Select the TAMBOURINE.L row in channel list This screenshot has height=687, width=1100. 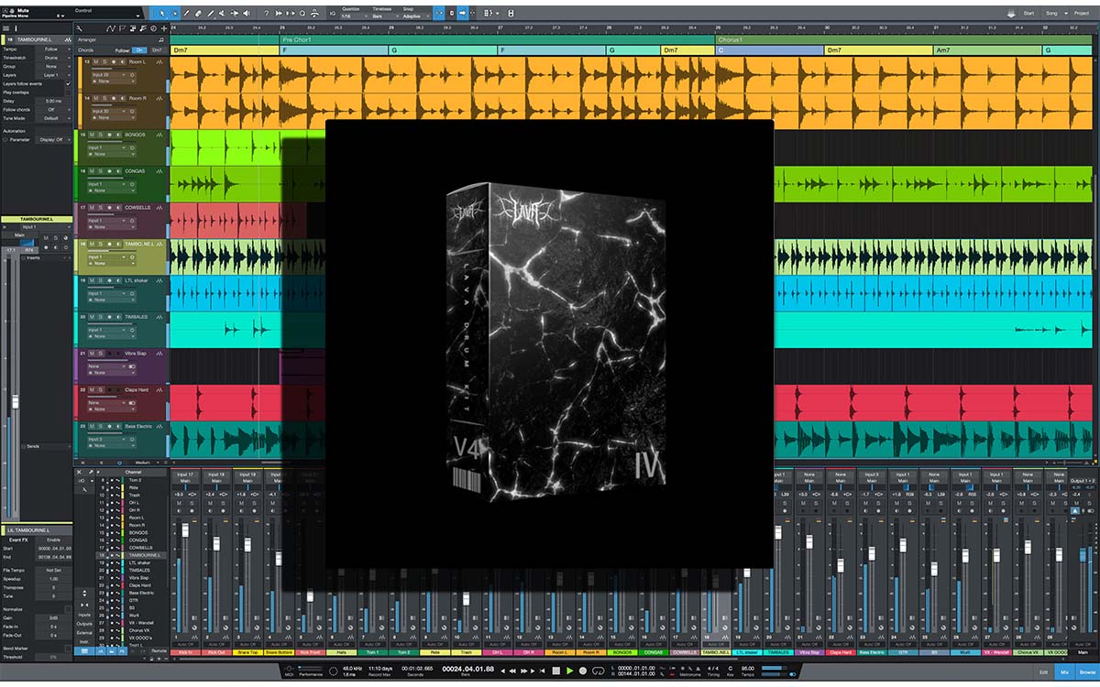tap(132, 555)
